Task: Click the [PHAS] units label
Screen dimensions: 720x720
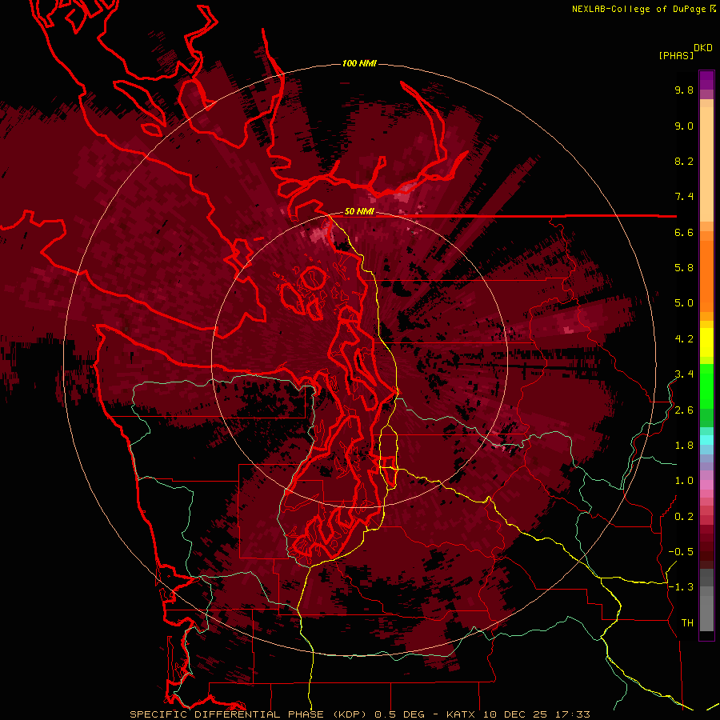Action: [x=676, y=56]
